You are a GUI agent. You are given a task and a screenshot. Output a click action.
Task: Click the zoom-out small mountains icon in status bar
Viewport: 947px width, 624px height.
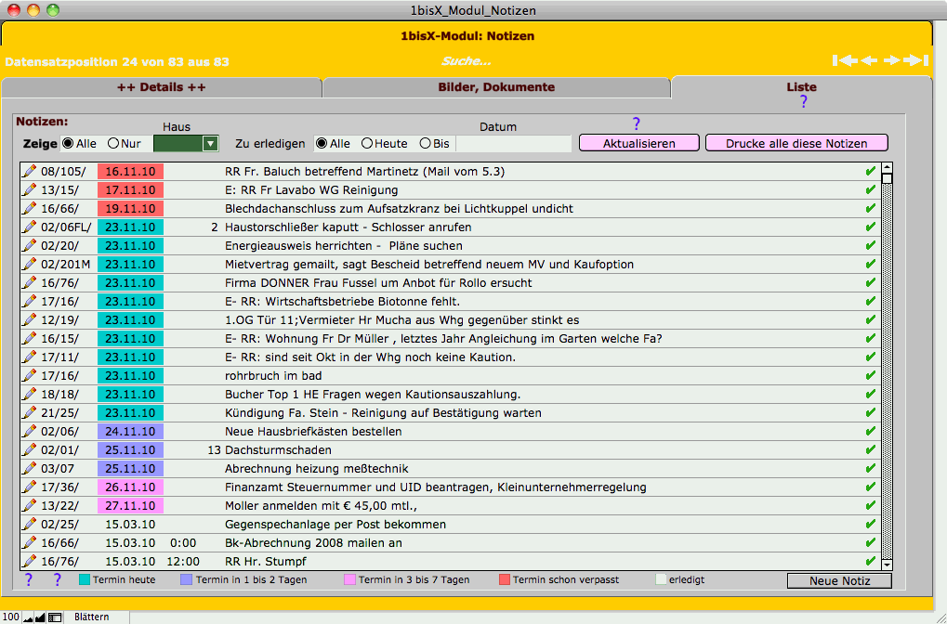coord(29,617)
